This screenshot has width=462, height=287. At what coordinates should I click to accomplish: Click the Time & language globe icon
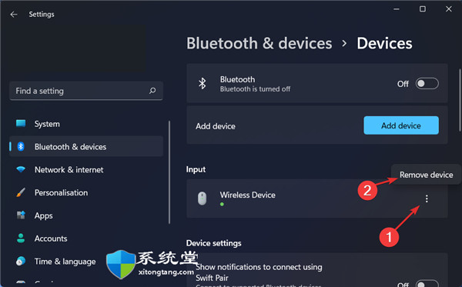click(21, 261)
